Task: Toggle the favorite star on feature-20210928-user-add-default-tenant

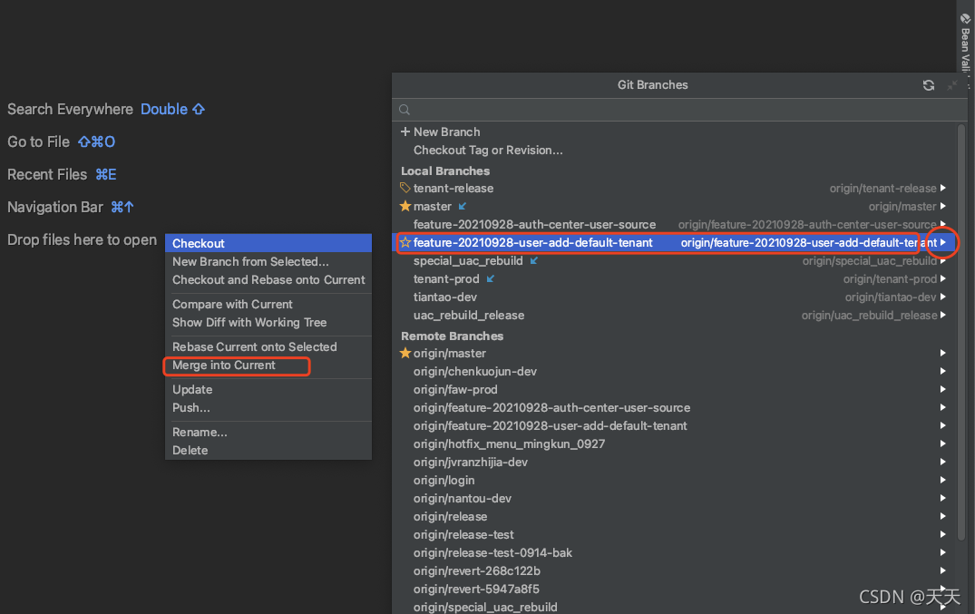Action: pos(405,243)
